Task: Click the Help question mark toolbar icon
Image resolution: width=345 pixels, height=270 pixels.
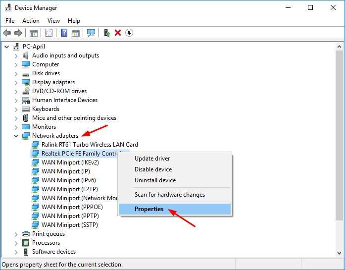Action: click(64, 33)
